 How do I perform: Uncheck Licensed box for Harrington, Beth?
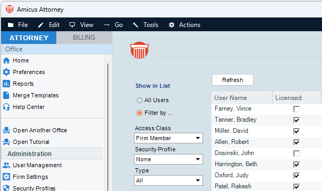(296, 165)
